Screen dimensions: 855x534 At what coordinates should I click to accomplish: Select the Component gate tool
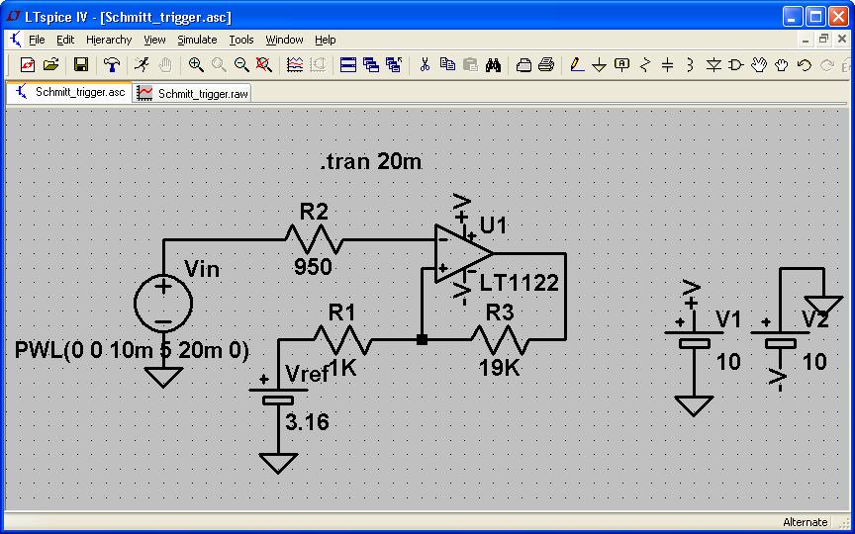point(735,65)
